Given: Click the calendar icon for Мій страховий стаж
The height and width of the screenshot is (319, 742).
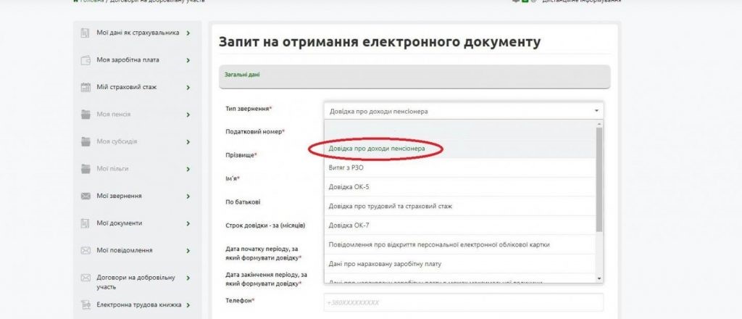Looking at the screenshot, I should pyautogui.click(x=84, y=87).
